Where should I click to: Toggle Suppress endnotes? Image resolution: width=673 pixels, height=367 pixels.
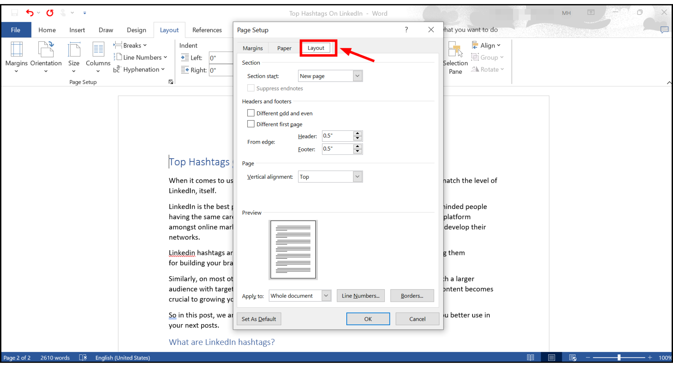point(251,88)
